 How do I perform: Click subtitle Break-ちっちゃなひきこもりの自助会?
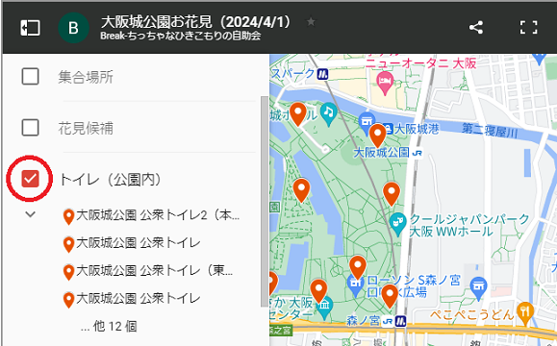click(x=181, y=36)
